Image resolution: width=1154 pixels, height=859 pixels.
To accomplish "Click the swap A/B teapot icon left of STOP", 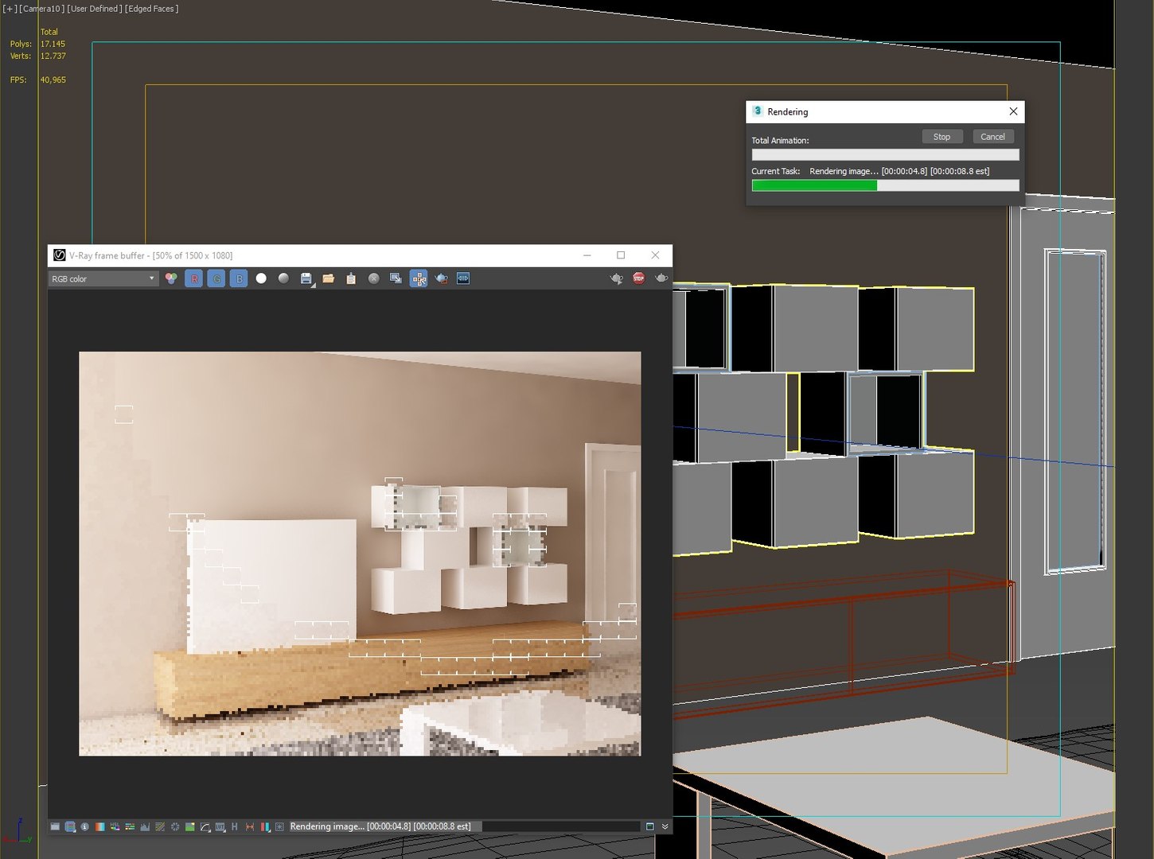I will pos(616,278).
